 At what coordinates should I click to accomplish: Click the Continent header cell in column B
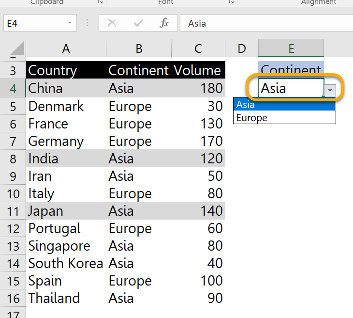pos(139,70)
